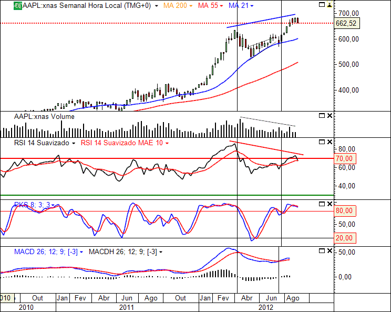Close the PKS stochastic panel
Viewport: 391px width, 312px height.
[330, 204]
